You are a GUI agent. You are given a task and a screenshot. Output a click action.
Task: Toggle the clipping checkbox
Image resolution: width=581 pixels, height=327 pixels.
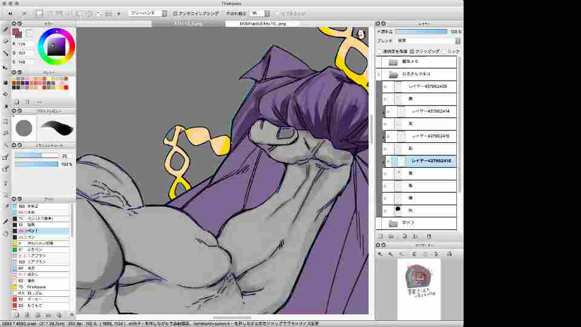point(412,51)
